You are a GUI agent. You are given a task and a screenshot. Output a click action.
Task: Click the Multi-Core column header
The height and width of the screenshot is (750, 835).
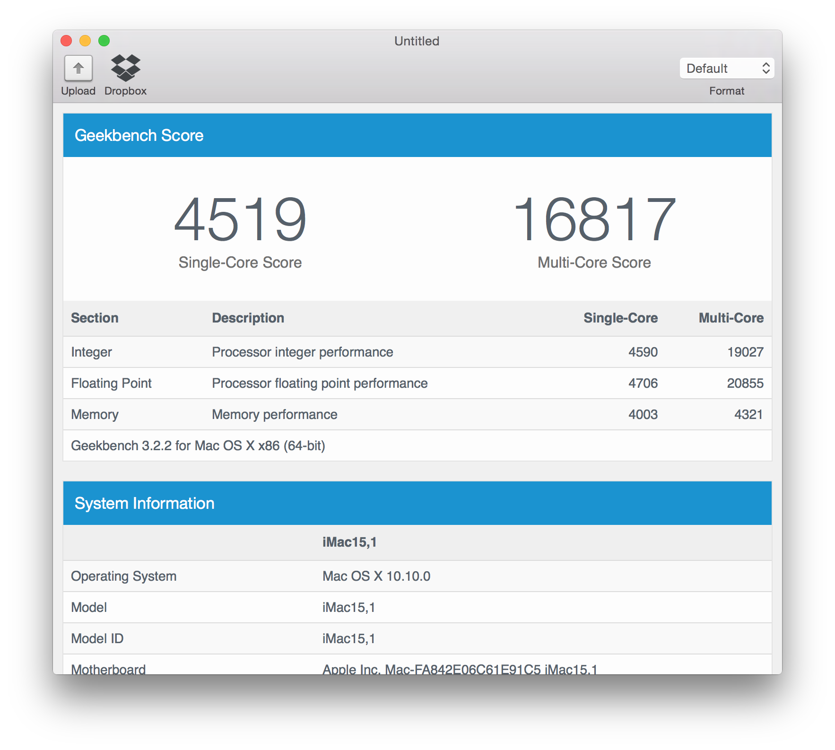pyautogui.click(x=731, y=318)
